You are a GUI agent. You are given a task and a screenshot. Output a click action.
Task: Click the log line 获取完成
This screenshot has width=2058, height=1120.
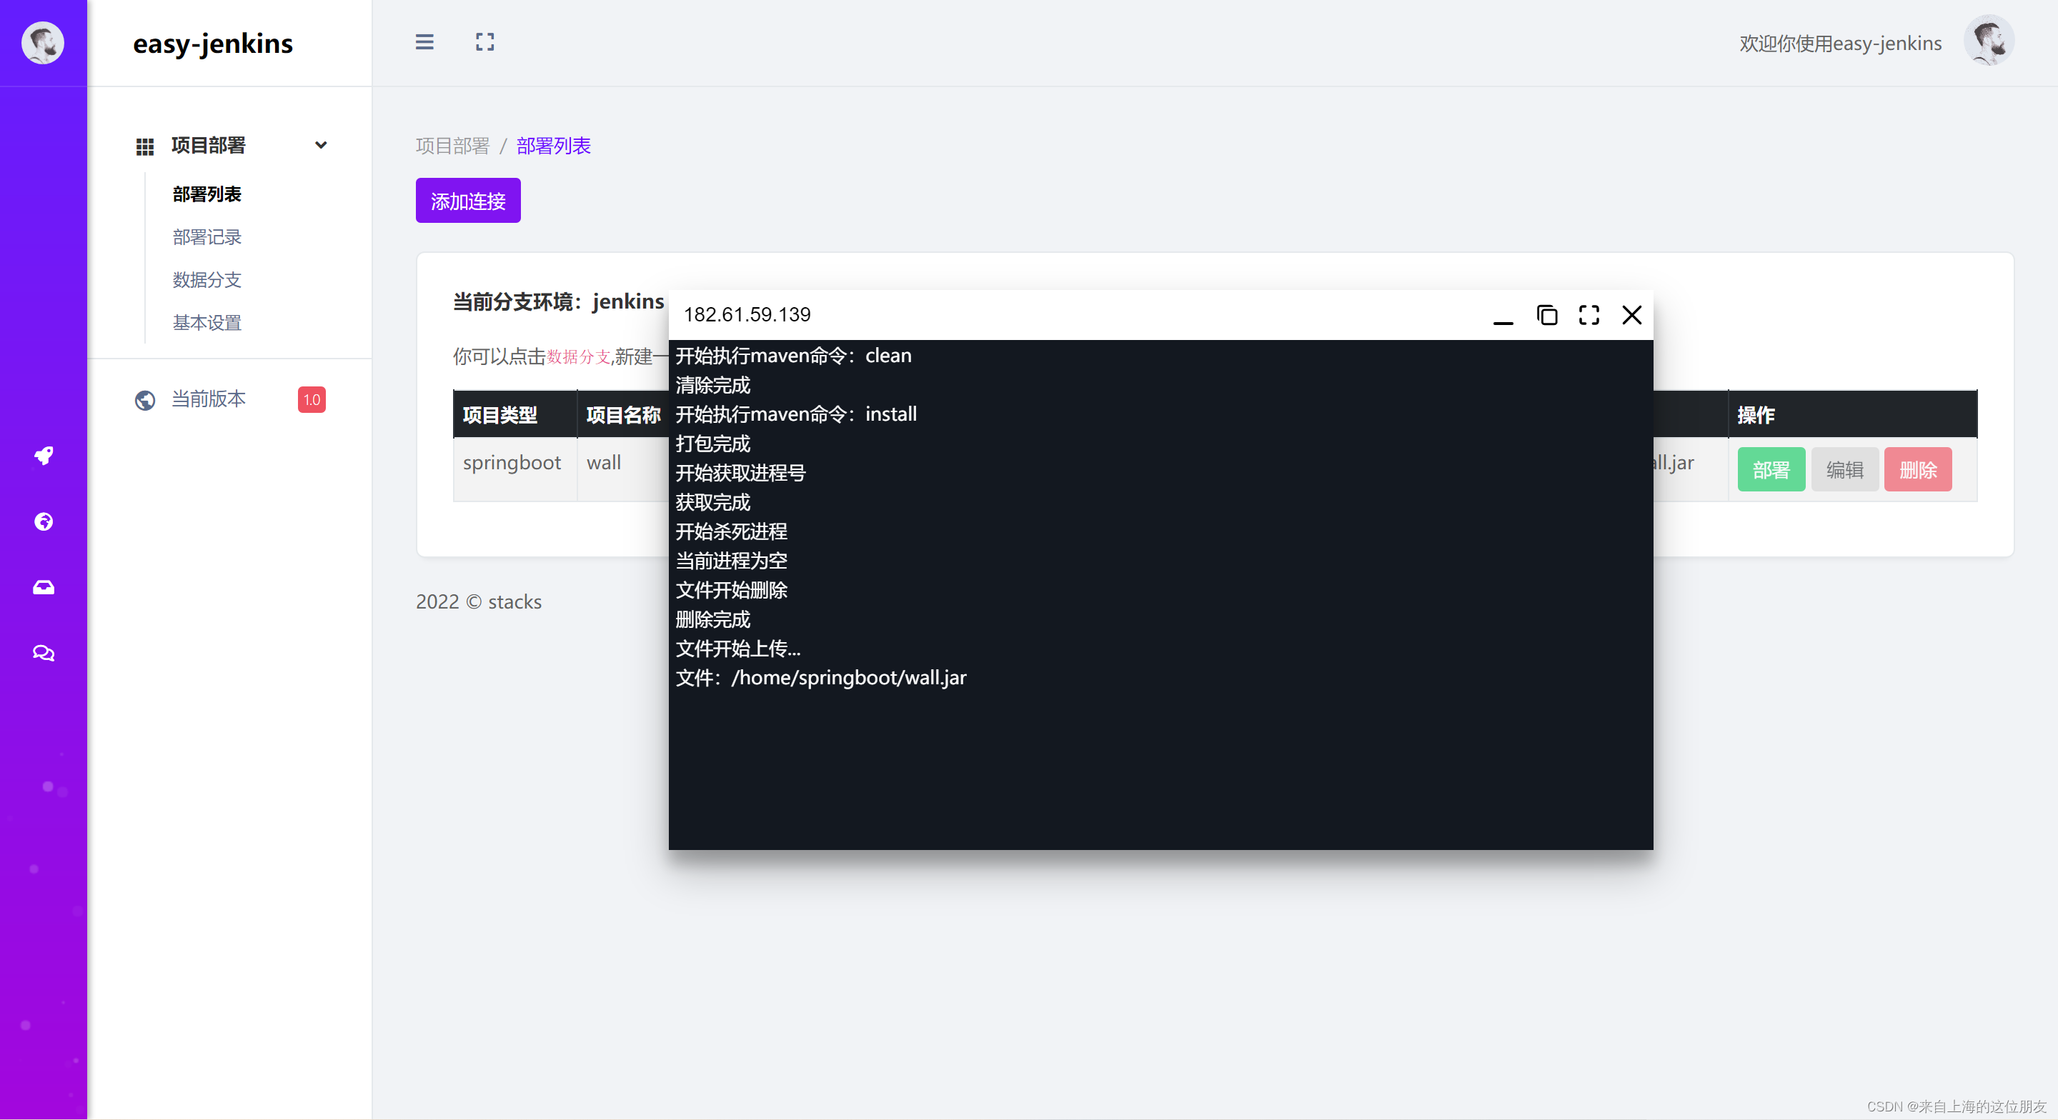click(x=712, y=502)
